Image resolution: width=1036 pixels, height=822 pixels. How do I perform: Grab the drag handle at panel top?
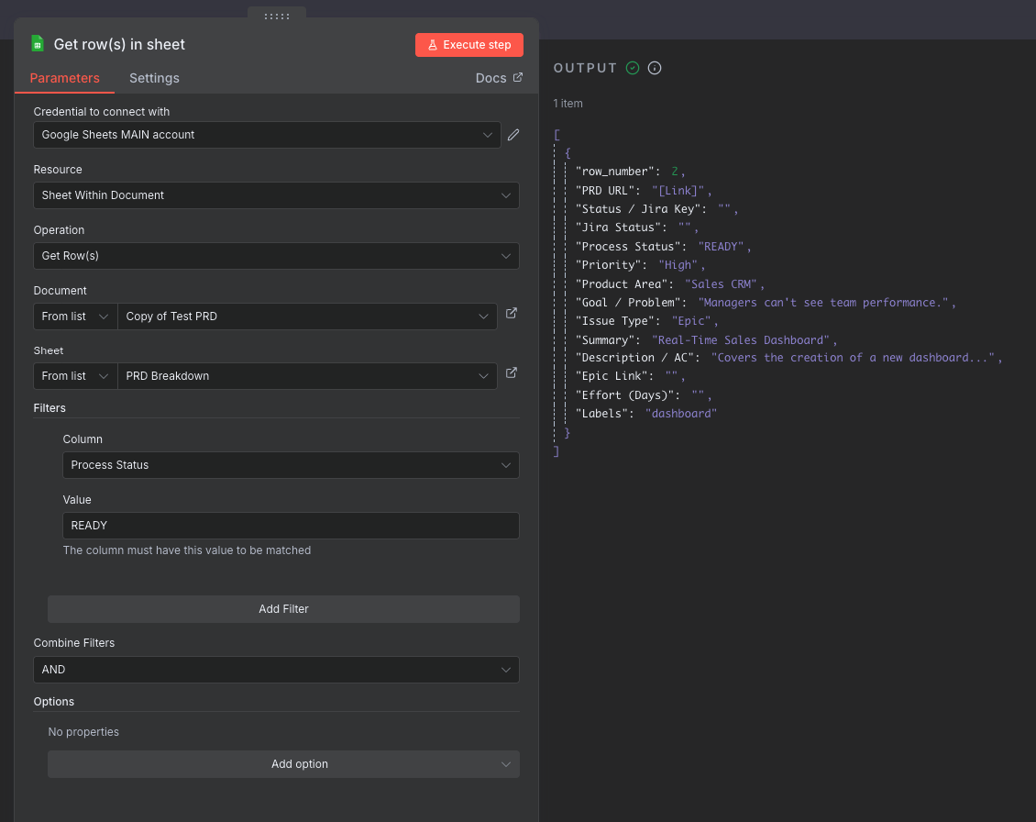[x=276, y=16]
